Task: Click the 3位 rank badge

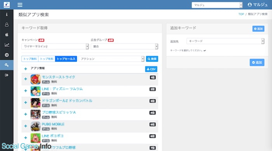Action: 152,101
